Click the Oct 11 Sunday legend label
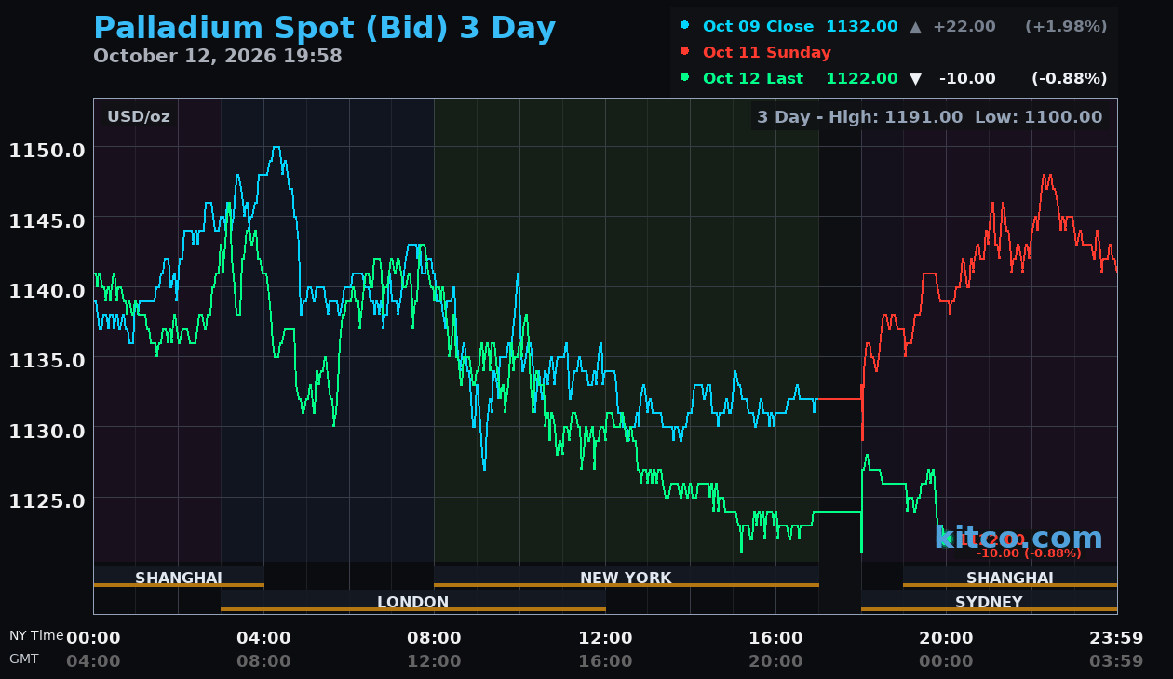1173x679 pixels. coord(767,52)
